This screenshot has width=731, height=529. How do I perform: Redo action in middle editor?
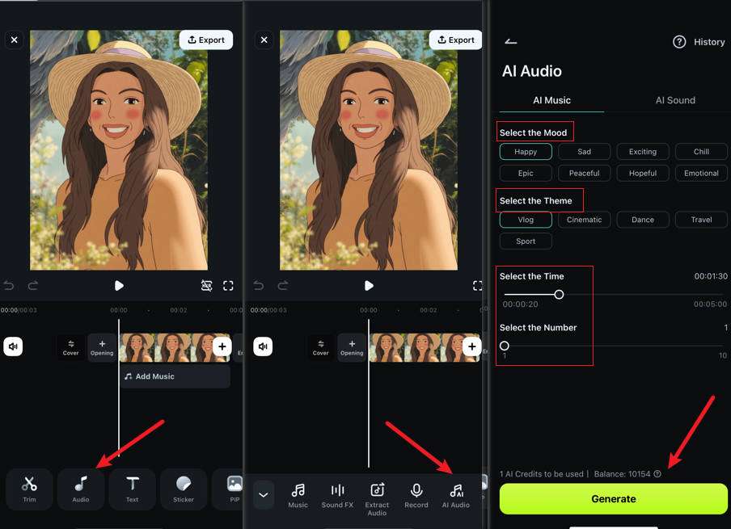point(282,285)
